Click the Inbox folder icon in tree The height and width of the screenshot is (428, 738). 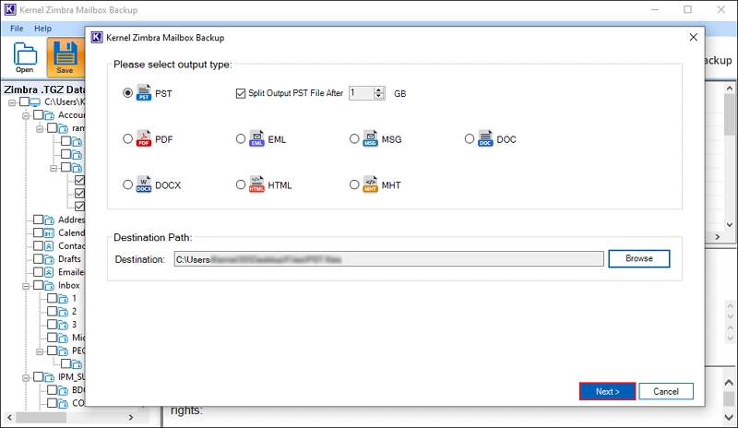[x=50, y=286]
